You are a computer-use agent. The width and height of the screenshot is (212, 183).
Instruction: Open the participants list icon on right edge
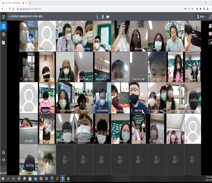tap(210, 26)
